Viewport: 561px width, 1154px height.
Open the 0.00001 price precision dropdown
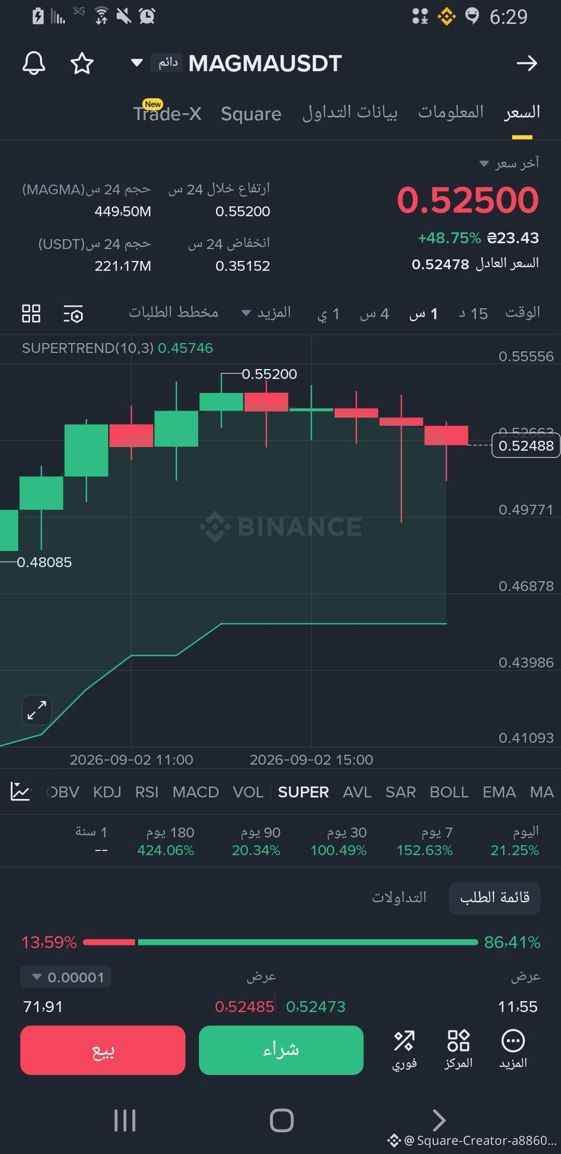click(x=65, y=977)
